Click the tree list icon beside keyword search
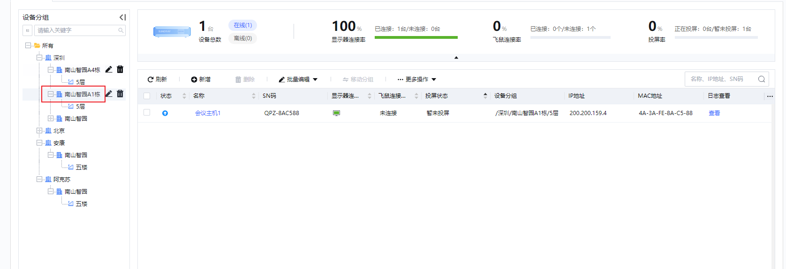Image resolution: width=786 pixels, height=269 pixels. click(x=28, y=30)
